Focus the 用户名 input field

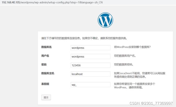pos(90,56)
